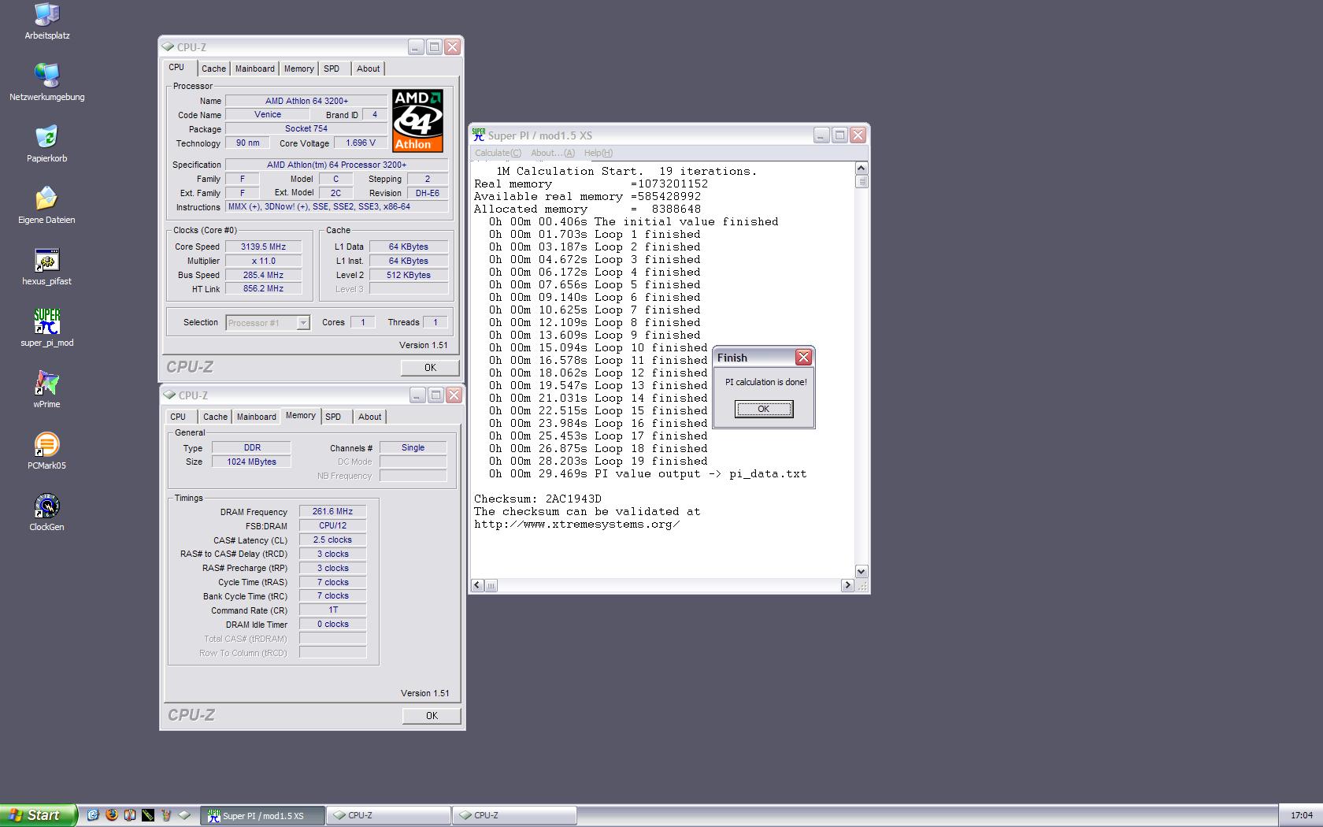Select the Memory tab in lower CPU-Z
The height and width of the screenshot is (827, 1323).
301,416
